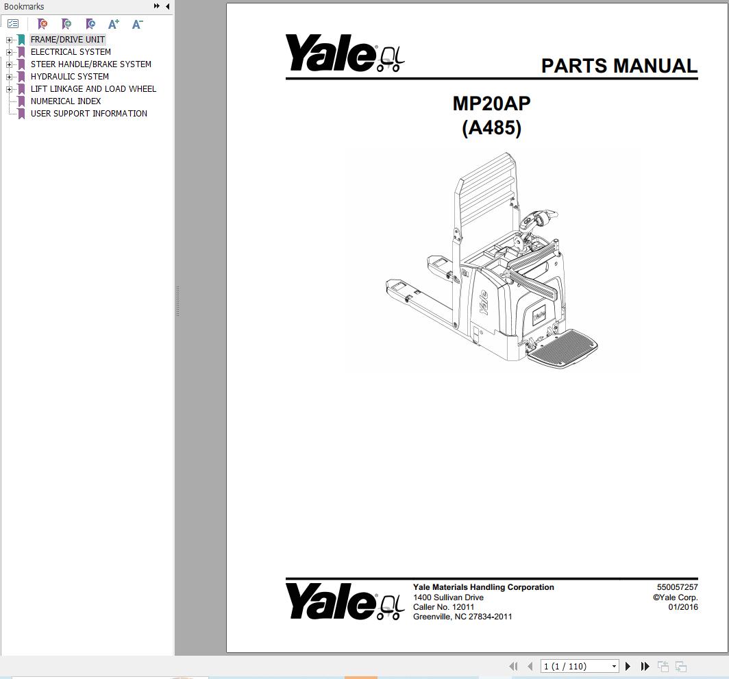Image resolution: width=729 pixels, height=679 pixels.
Task: Go to USER SUPPORT INFORMATION section
Action: click(88, 113)
